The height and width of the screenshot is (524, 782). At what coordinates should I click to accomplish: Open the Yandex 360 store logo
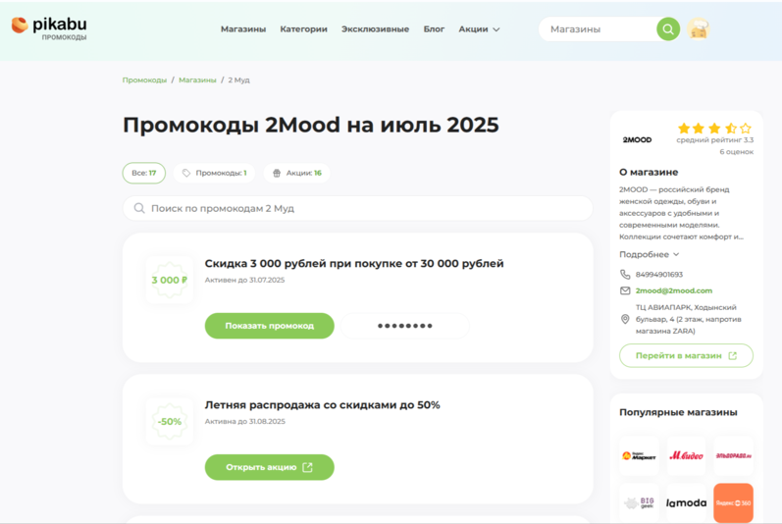733,502
